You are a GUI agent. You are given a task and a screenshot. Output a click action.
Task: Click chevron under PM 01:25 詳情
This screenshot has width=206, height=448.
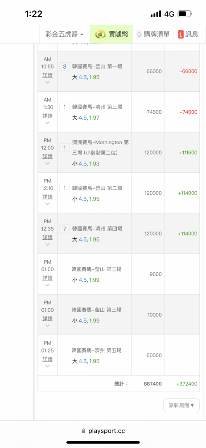click(x=48, y=366)
